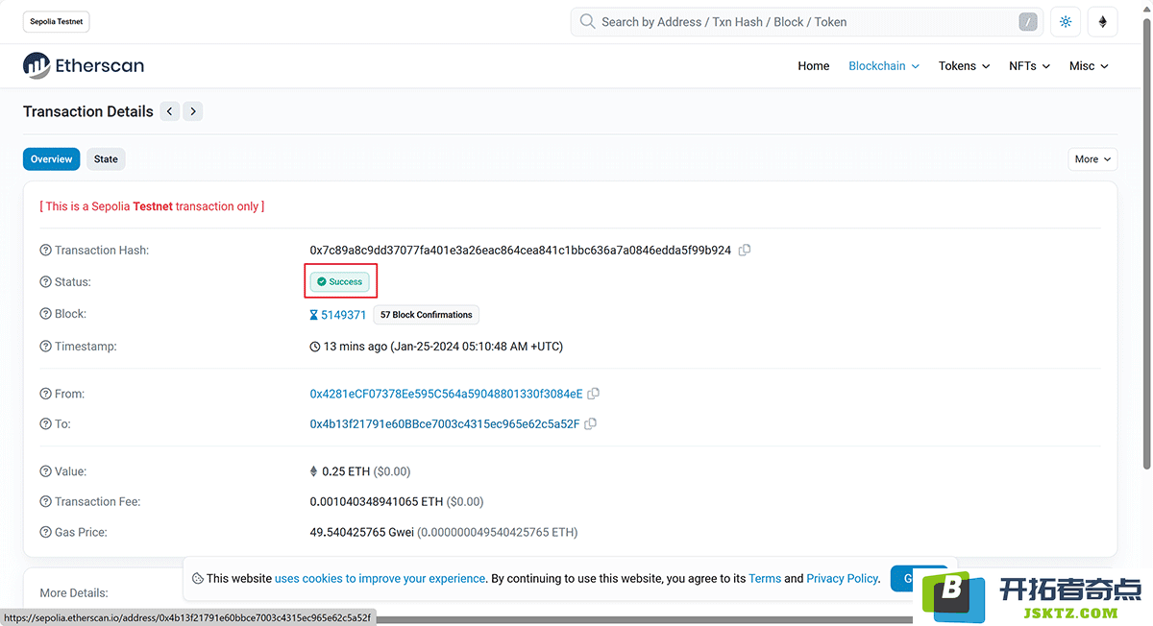Open the Privacy Policy link
The height and width of the screenshot is (626, 1153).
point(842,579)
